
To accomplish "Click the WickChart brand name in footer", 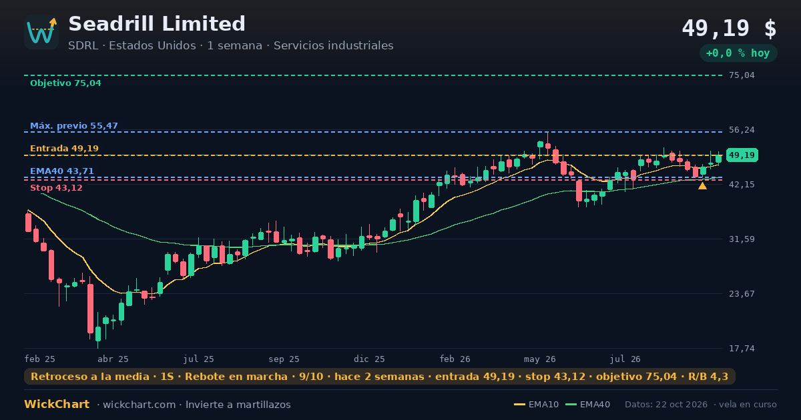I will [57, 405].
